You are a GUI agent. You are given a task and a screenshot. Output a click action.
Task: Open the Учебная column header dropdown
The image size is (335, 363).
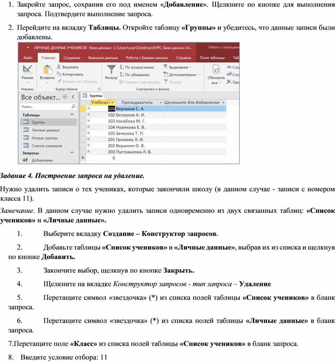click(x=112, y=102)
